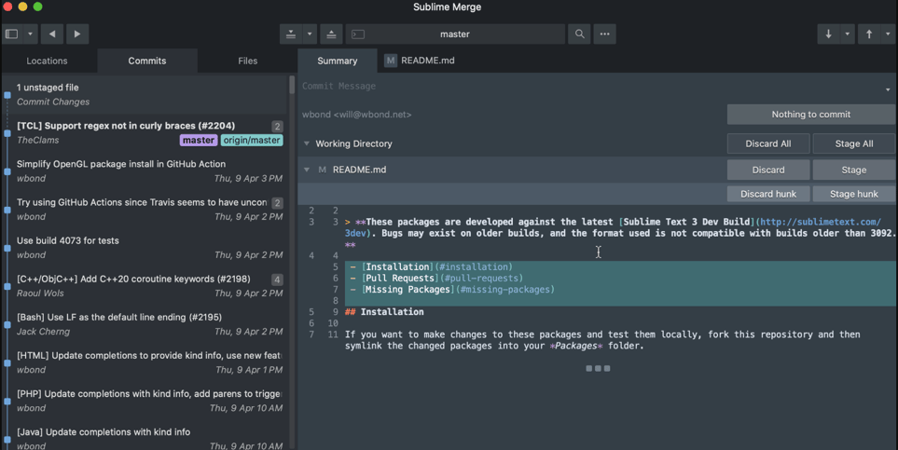Click the stash changes icon
898x450 pixels.
[x=291, y=34]
